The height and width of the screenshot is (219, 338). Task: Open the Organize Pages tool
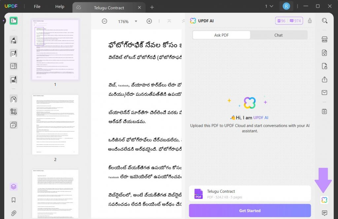14,99
